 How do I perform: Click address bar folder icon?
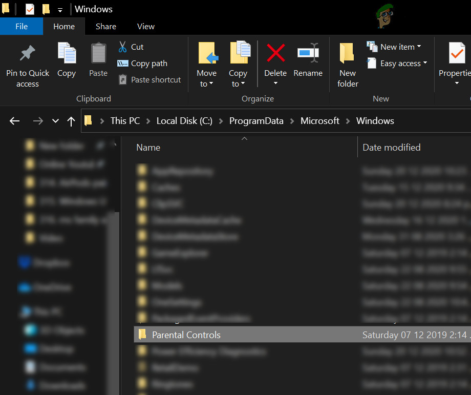click(x=88, y=120)
